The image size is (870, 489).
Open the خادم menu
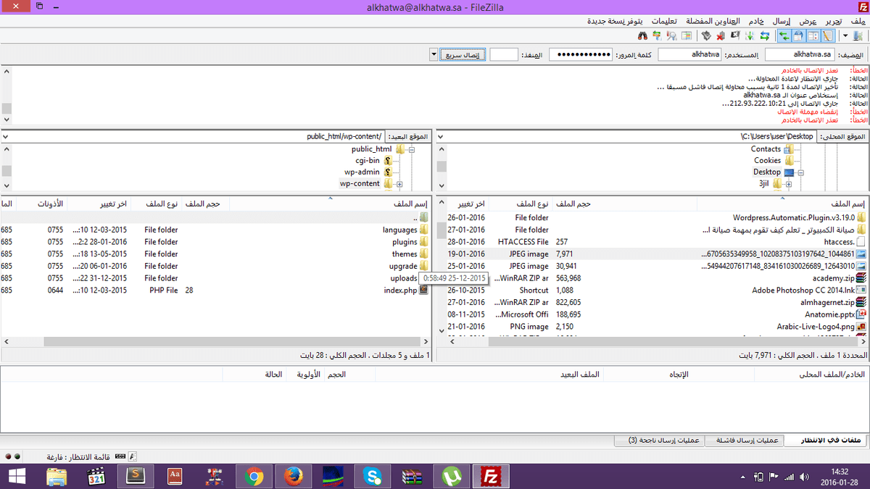point(755,21)
